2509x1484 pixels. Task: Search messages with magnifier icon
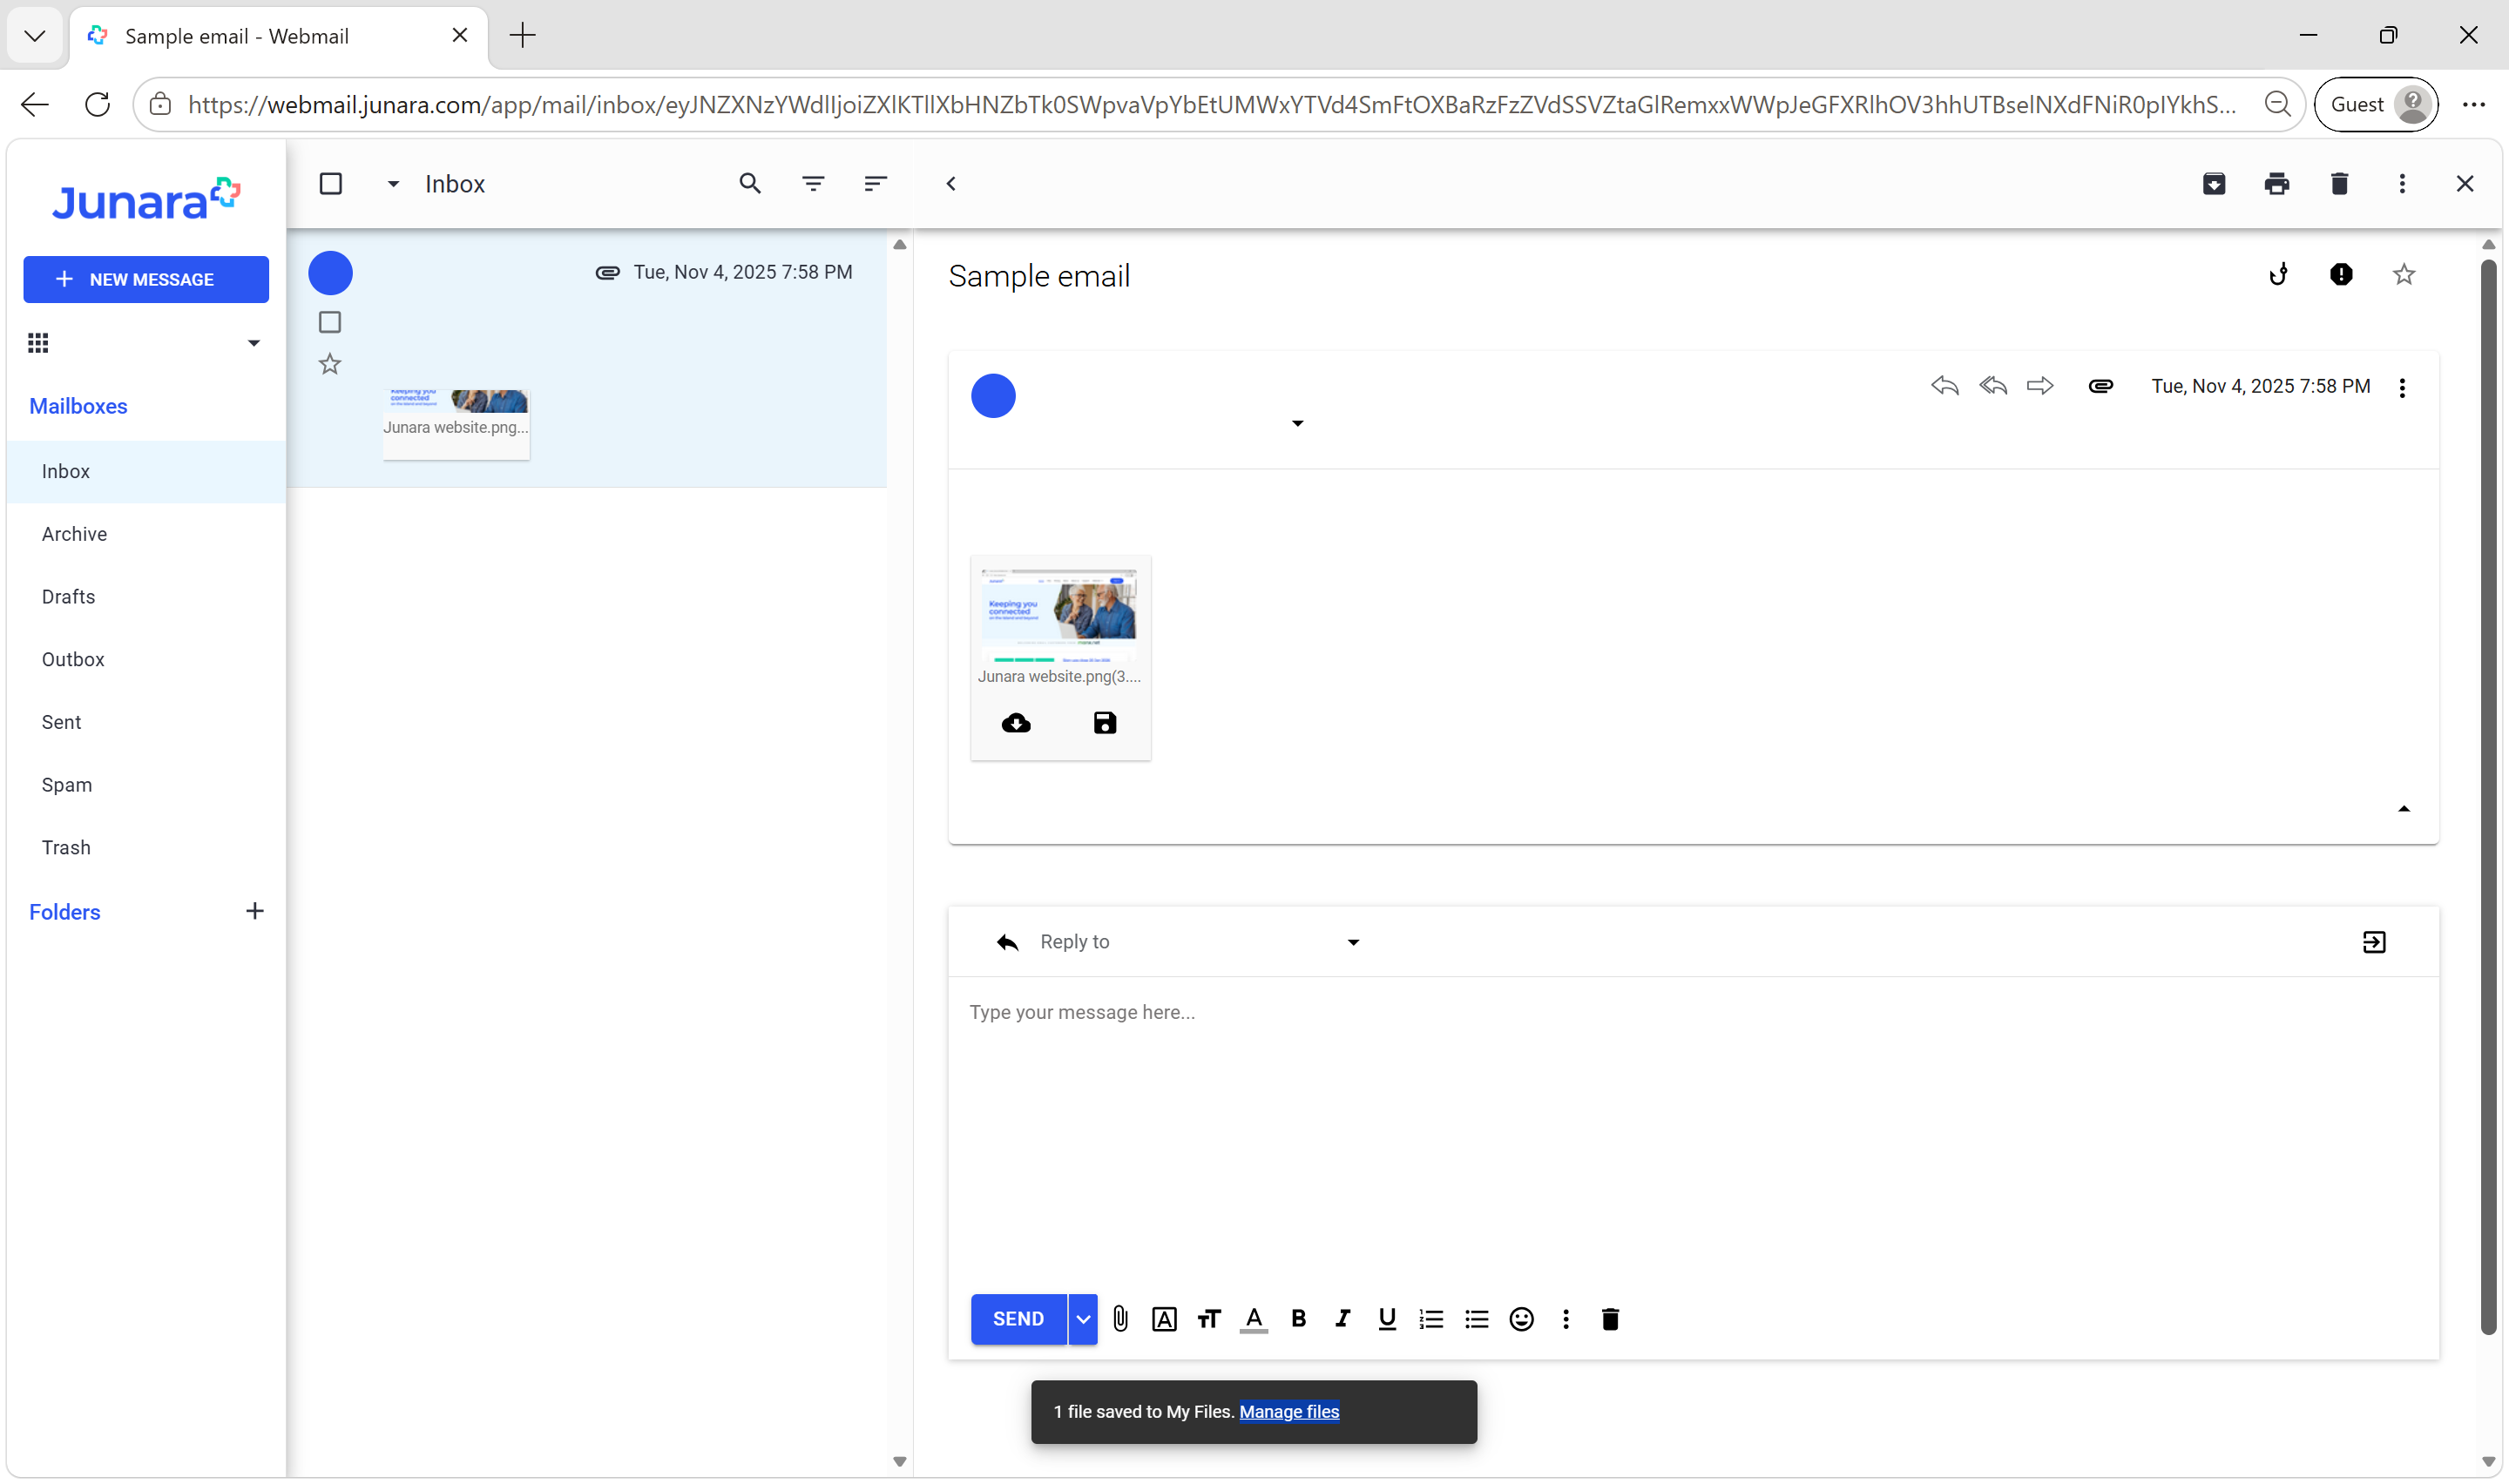click(x=750, y=184)
